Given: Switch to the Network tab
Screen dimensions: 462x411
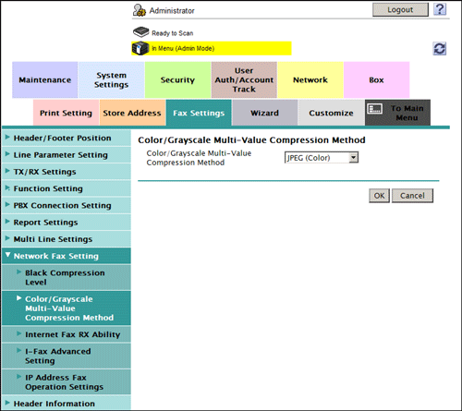Looking at the screenshot, I should (310, 80).
